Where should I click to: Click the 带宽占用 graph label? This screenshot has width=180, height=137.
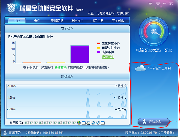[x=120, y=109]
